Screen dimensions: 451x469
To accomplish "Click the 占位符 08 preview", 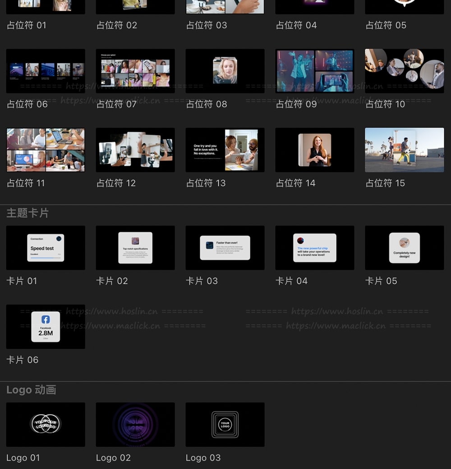I will pyautogui.click(x=225, y=71).
